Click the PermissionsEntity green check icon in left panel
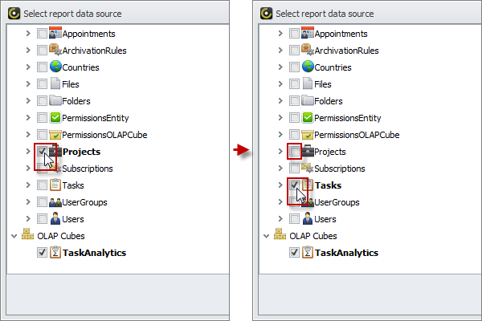 pos(55,118)
